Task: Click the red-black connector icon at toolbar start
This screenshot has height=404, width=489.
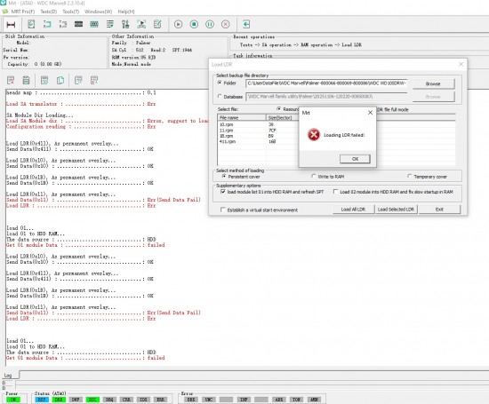Action: pos(11,24)
